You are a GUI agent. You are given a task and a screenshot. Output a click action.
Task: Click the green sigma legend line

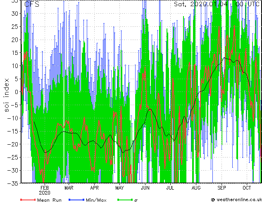(x=125, y=200)
